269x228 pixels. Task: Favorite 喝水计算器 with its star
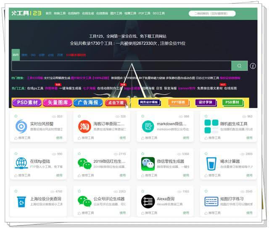tap(206, 154)
